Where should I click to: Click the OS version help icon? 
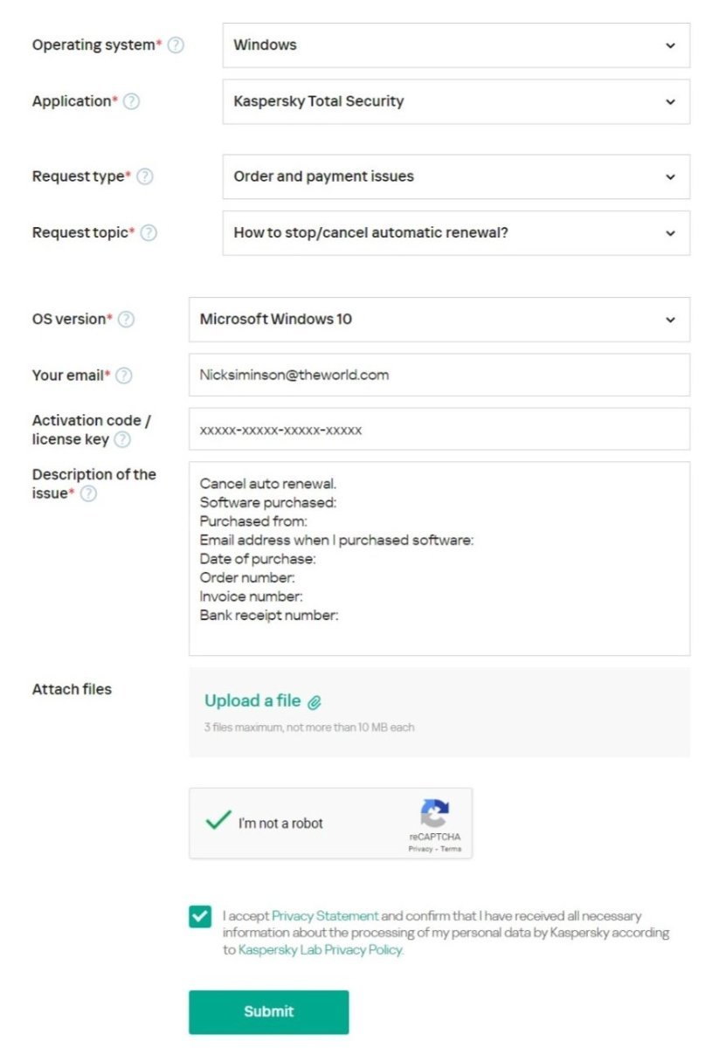tap(126, 320)
